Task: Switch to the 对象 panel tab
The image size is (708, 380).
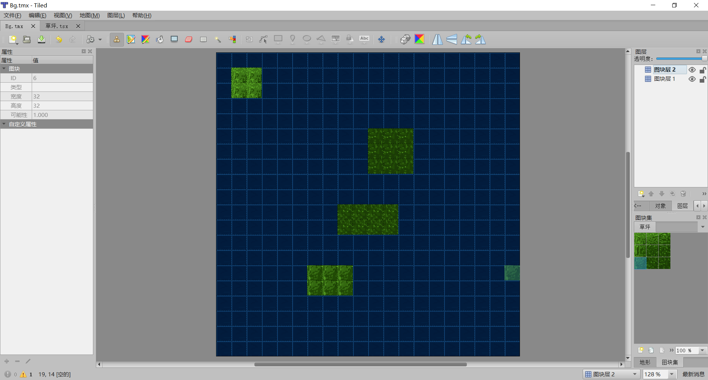Action: pos(660,206)
